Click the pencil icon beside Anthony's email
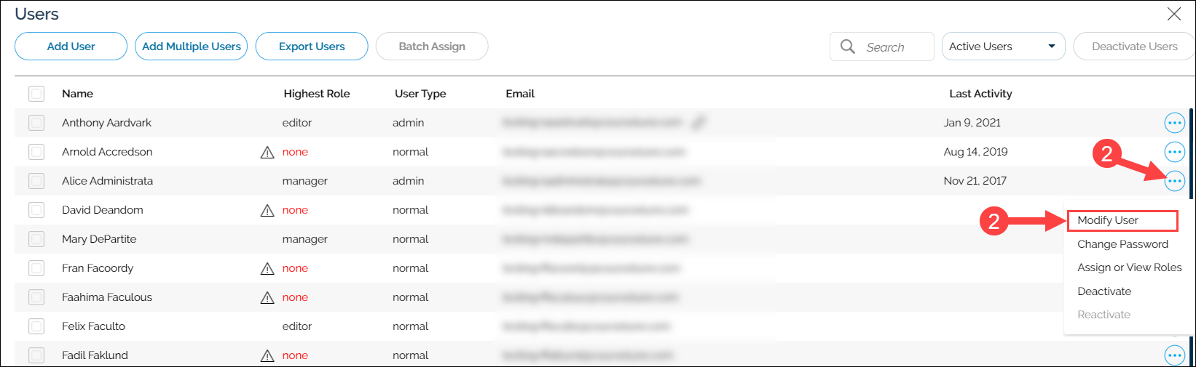The image size is (1196, 367). [x=698, y=123]
